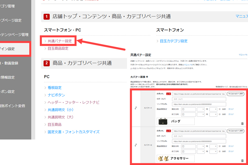This screenshot has width=248, height=165.
Task: Click クリア for 大バナー1 終了日時
Action: [231, 114]
